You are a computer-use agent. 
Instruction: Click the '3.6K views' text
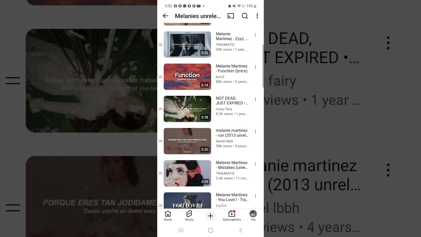click(224, 178)
